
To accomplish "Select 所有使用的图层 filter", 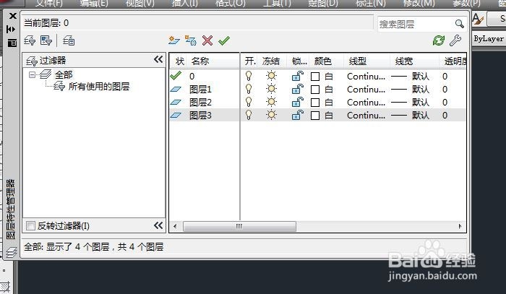I will pyautogui.click(x=99, y=87).
